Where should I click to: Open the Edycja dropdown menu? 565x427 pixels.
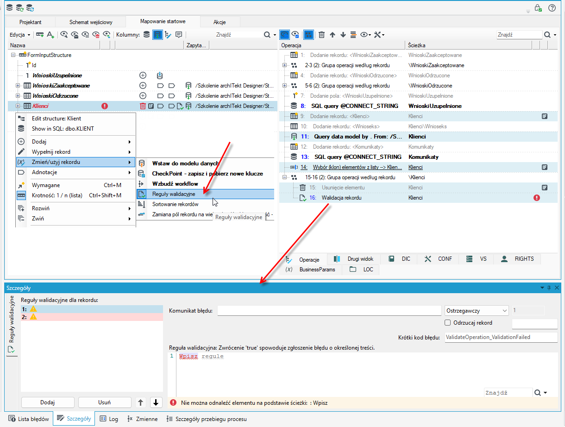click(20, 35)
